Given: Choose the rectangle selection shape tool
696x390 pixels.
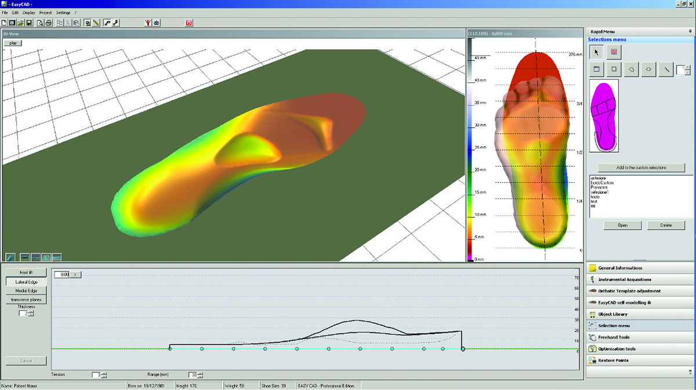Looking at the screenshot, I should click(614, 69).
